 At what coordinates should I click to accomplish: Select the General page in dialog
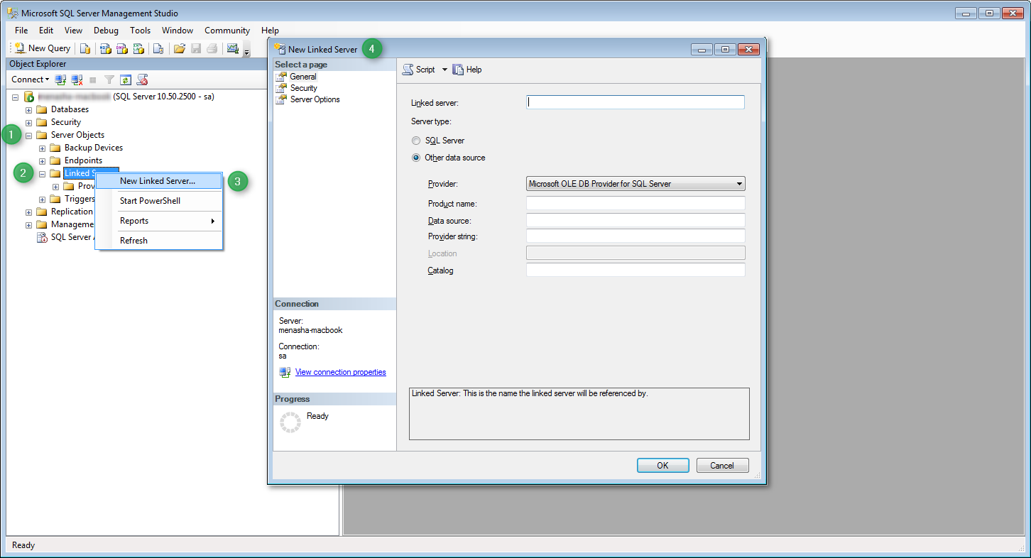click(x=303, y=77)
